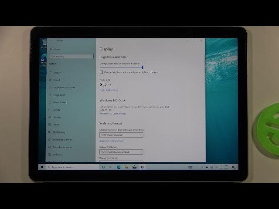Open the Mail app on the taskbar
This screenshot has height=209, width=279.
(x=134, y=167)
